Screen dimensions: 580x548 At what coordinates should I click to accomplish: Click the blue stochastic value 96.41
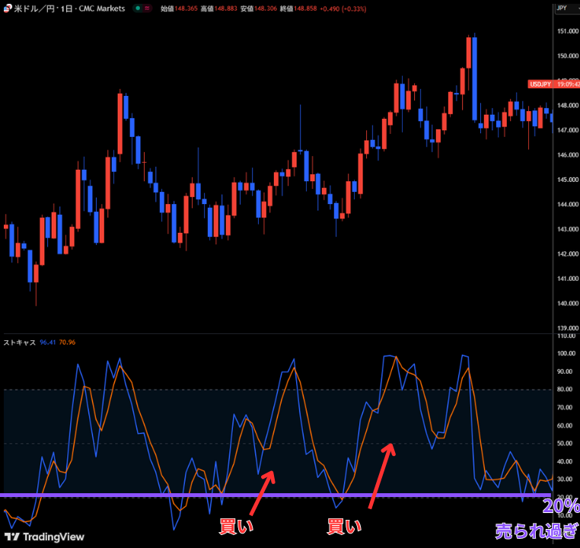46,342
